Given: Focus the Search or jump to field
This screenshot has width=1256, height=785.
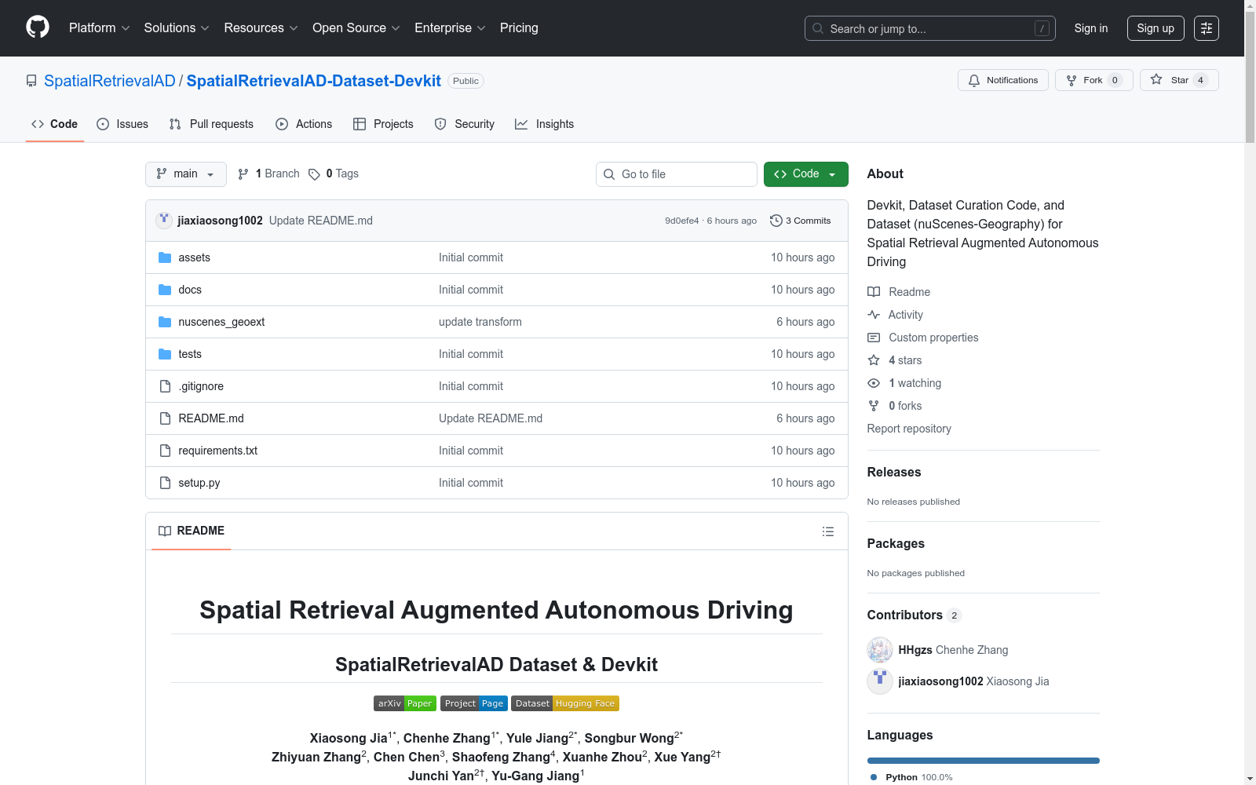Looking at the screenshot, I should click(x=930, y=28).
